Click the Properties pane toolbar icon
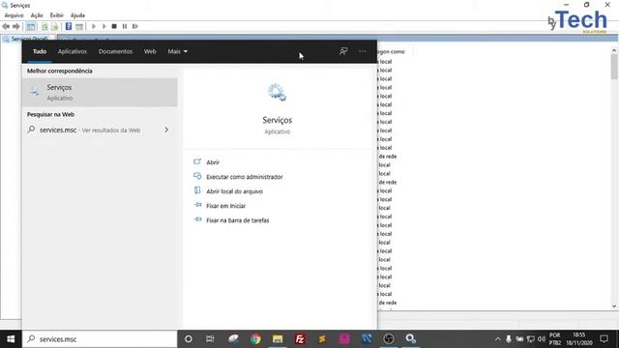Image resolution: width=619 pixels, height=348 pixels. [79, 26]
